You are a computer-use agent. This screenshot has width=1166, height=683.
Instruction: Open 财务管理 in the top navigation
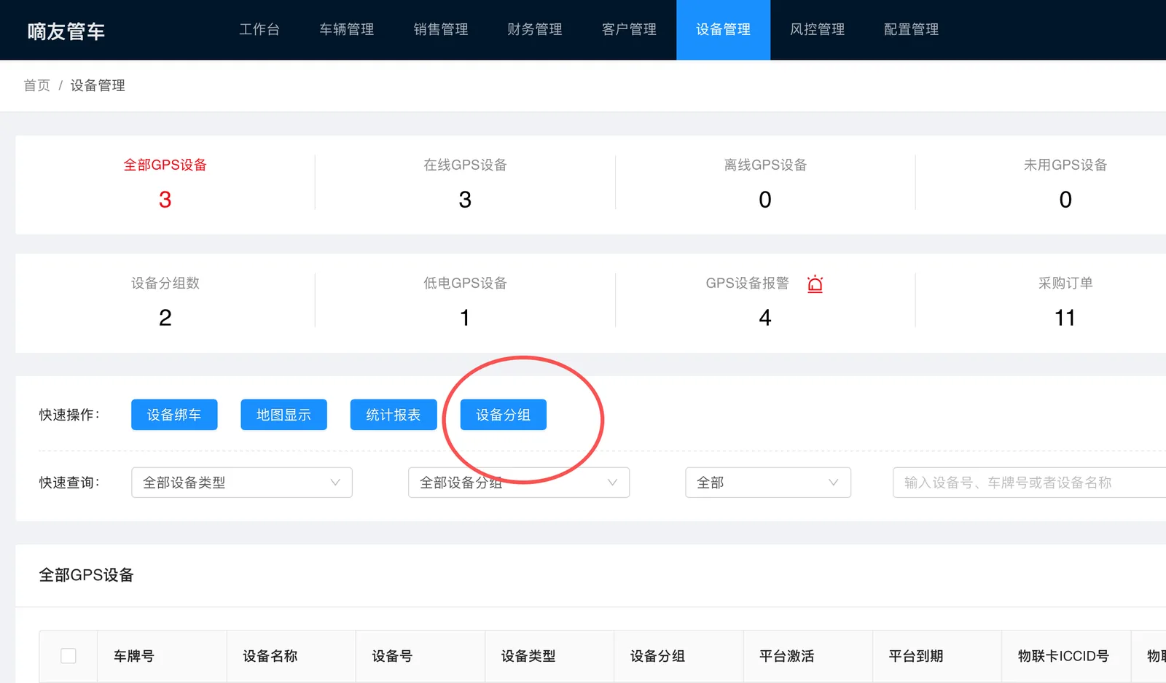pyautogui.click(x=535, y=29)
